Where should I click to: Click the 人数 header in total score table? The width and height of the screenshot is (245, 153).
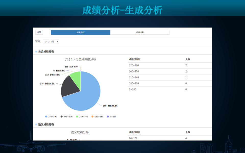pyautogui.click(x=188, y=59)
